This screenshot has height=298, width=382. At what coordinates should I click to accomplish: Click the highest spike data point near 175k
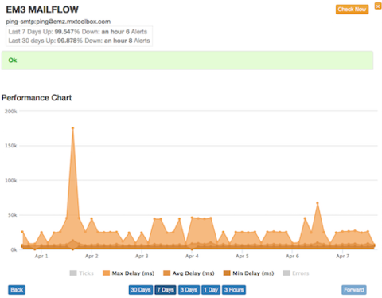(72, 128)
